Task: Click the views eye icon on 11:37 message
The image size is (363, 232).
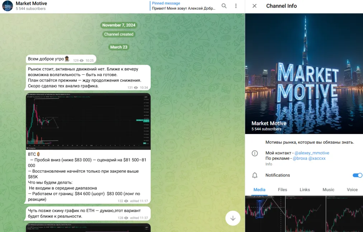Action: pos(126,218)
